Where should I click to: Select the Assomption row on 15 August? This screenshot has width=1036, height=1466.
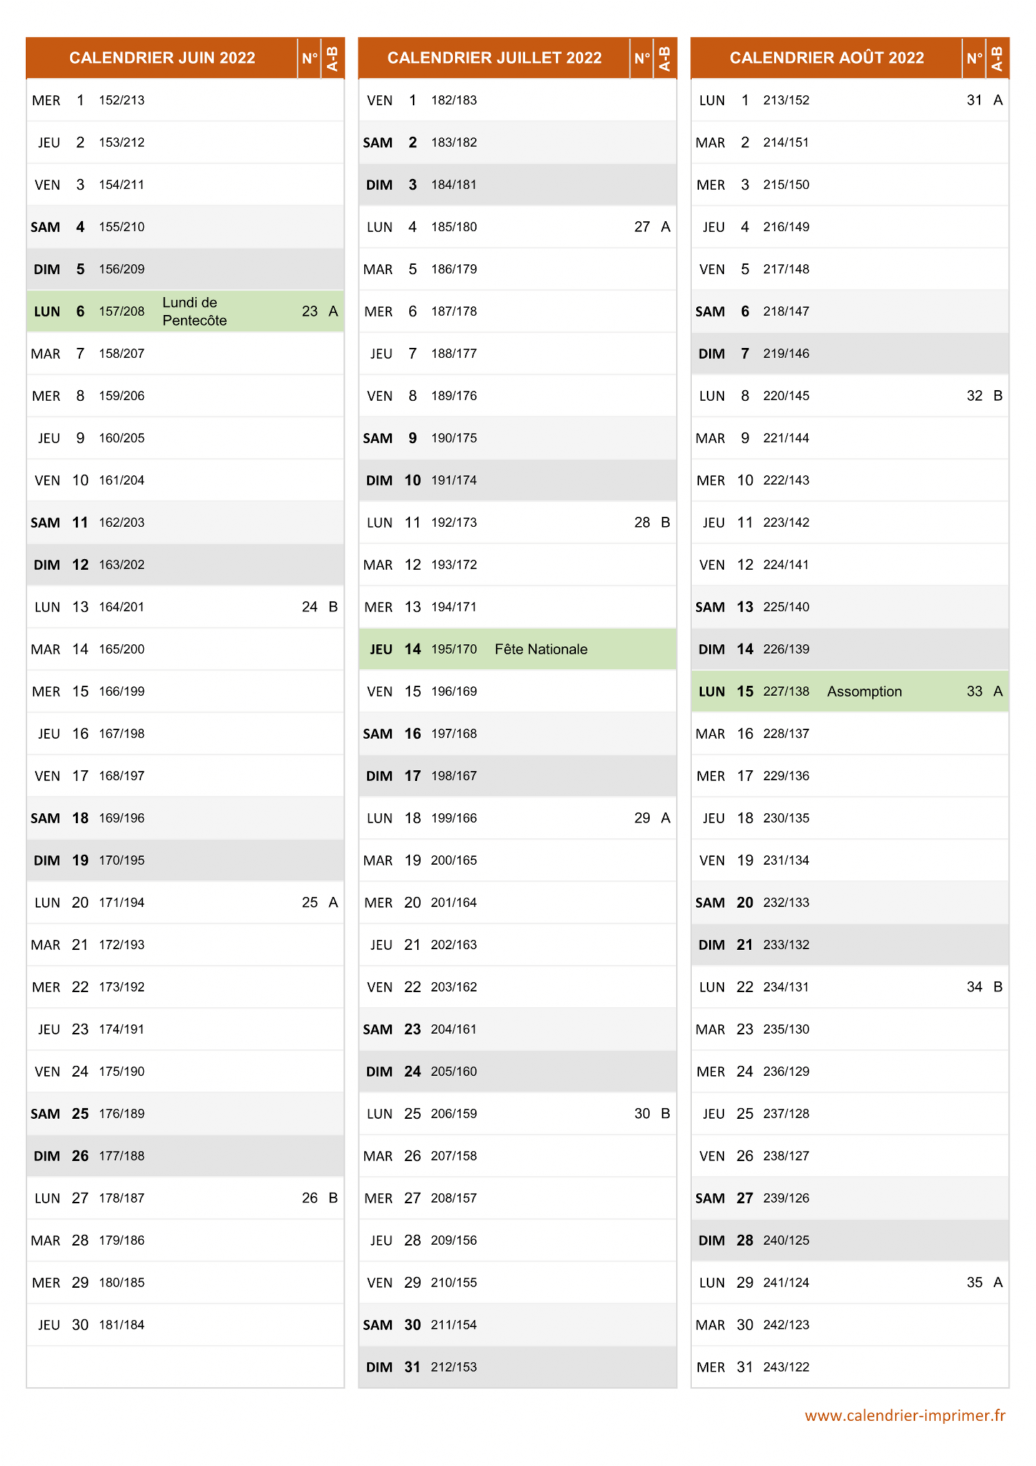click(x=850, y=691)
